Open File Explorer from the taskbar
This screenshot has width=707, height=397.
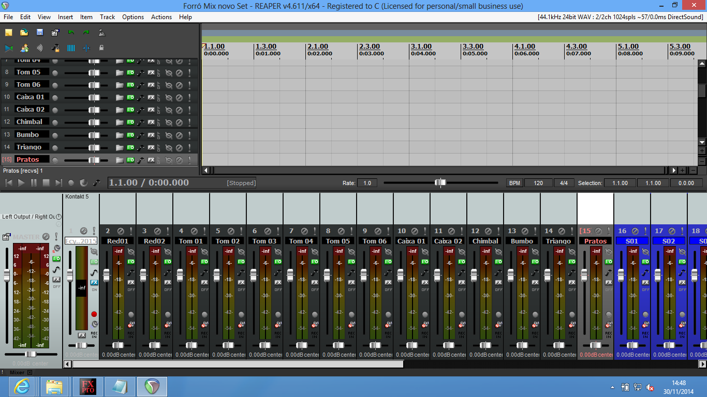click(54, 387)
